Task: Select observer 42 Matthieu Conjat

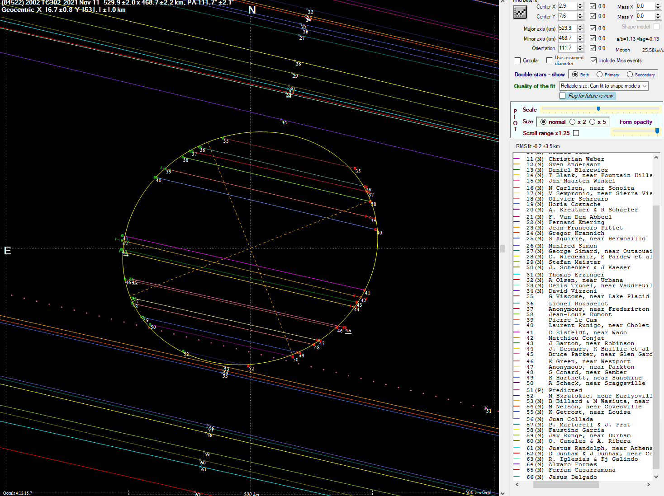Action: click(x=583, y=338)
